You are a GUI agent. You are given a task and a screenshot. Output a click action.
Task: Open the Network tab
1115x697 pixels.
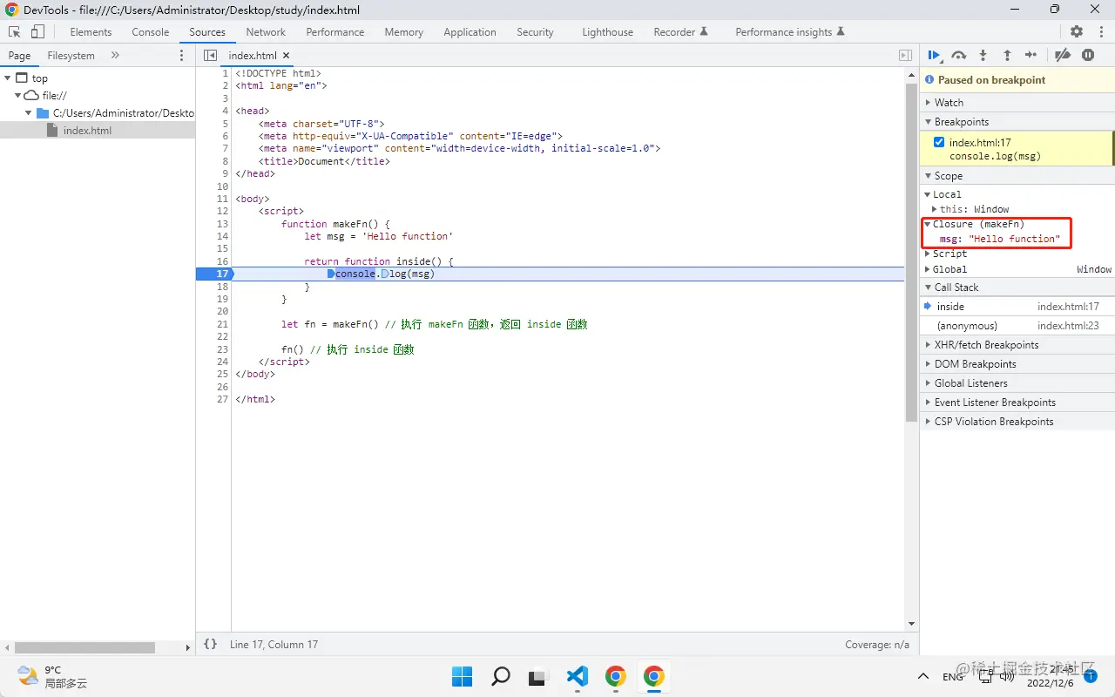click(266, 32)
